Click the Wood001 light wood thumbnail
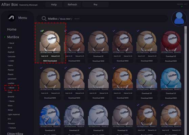This screenshot has width=189, height=135. click(50, 41)
